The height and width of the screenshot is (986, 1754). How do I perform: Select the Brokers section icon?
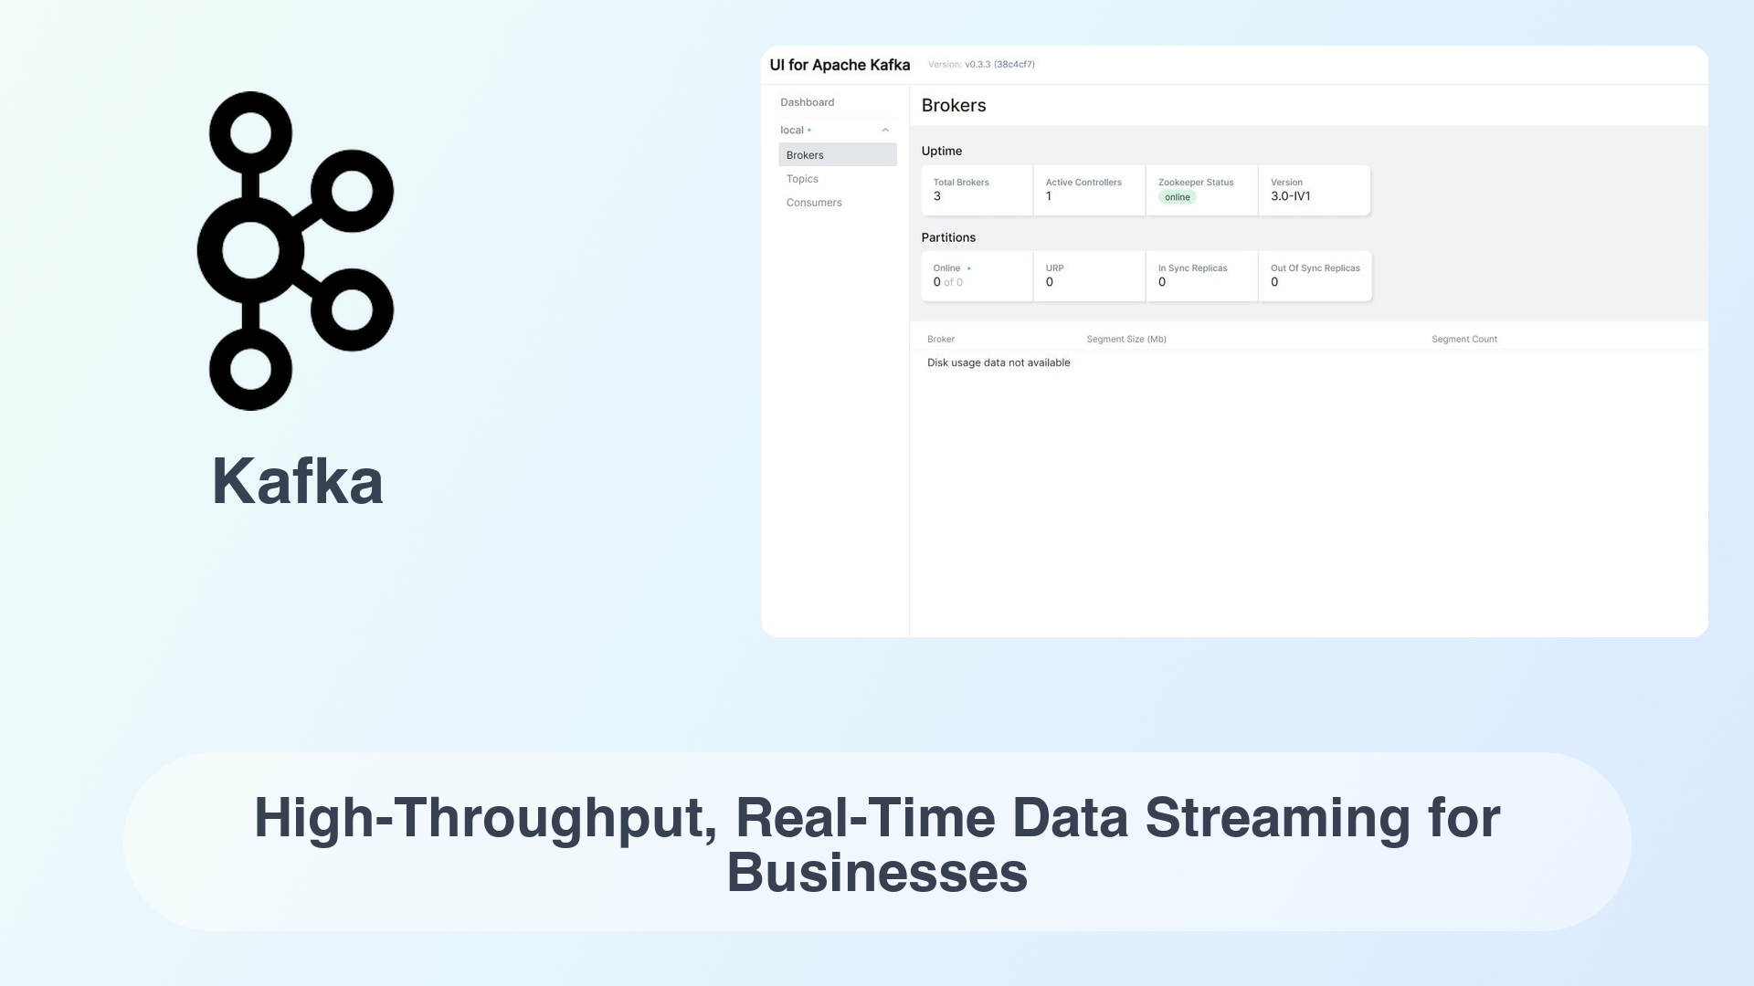806,154
